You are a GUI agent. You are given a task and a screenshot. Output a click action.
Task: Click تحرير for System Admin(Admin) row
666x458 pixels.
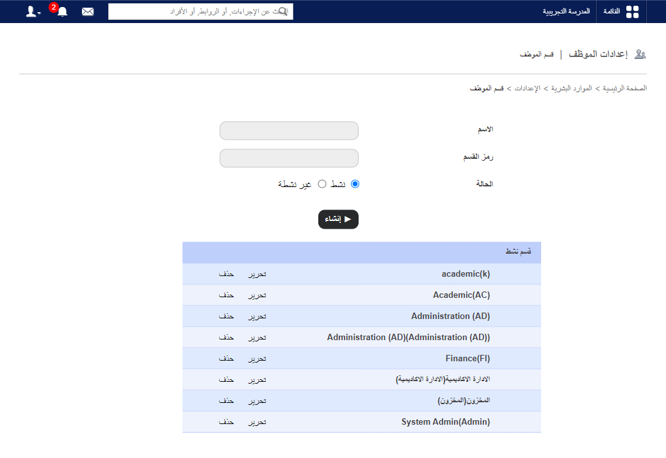[x=257, y=422]
